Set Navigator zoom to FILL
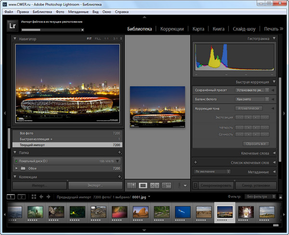 coord(98,39)
